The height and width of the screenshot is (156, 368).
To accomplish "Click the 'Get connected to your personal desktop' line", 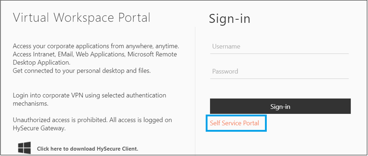I will (x=82, y=71).
